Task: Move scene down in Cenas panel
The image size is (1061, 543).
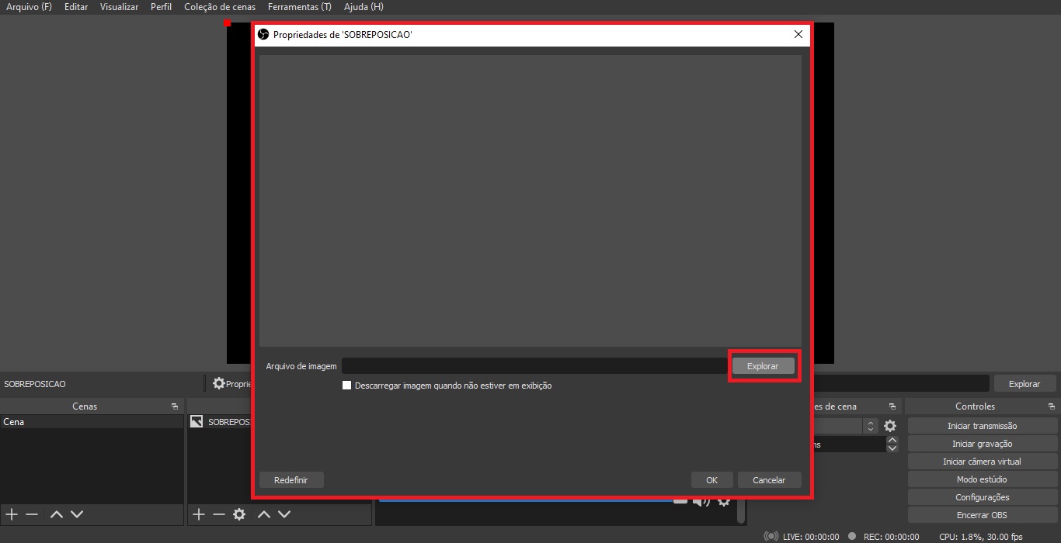Action: (76, 514)
